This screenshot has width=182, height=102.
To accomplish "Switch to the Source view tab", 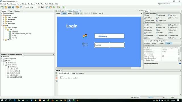I will click(58, 14).
